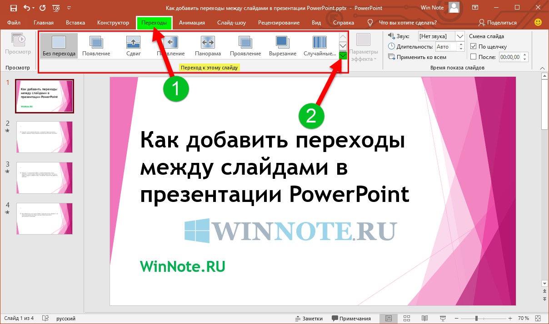549x324 pixels.
Task: Click Применить ко всем
Action: pos(417,57)
